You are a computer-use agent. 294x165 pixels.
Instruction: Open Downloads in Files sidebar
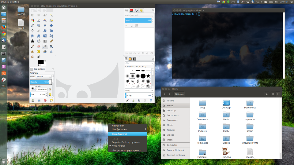[x=175, y=120]
